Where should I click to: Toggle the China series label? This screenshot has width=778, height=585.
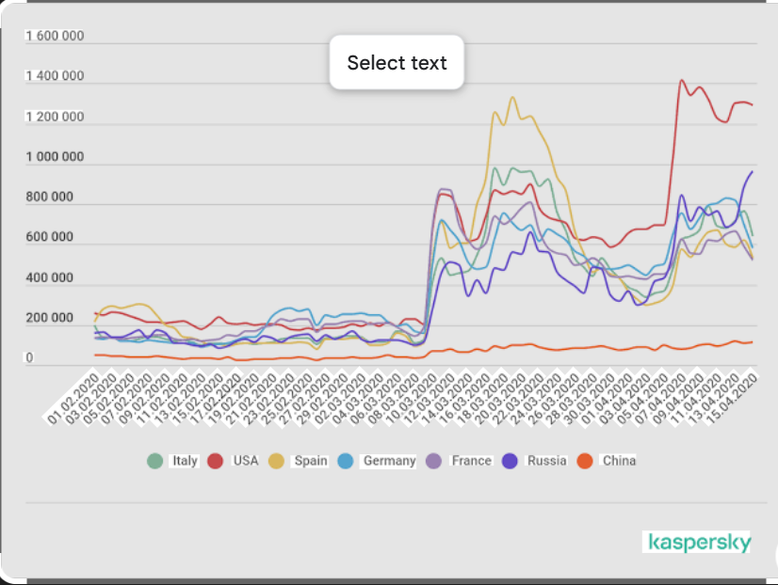point(619,461)
